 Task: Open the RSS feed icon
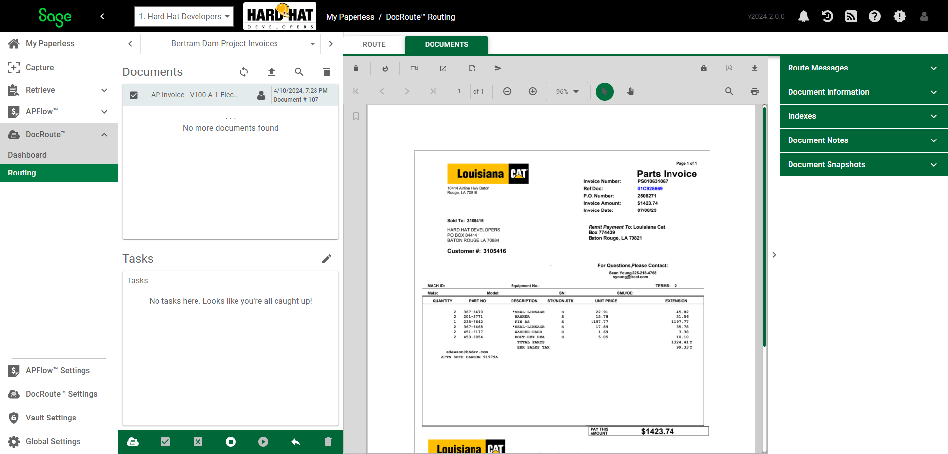[x=851, y=17]
